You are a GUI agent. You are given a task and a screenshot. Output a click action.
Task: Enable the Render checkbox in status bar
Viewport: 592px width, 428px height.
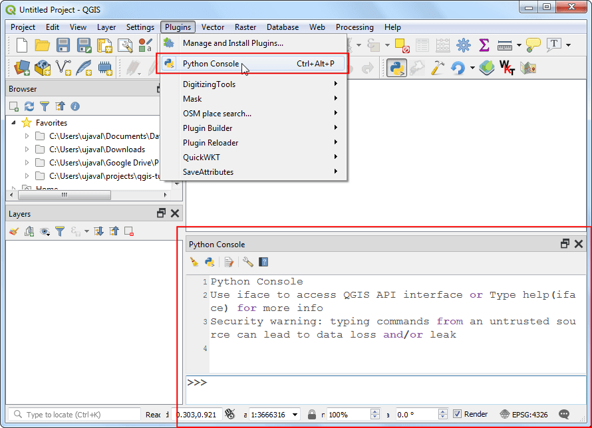tap(457, 413)
